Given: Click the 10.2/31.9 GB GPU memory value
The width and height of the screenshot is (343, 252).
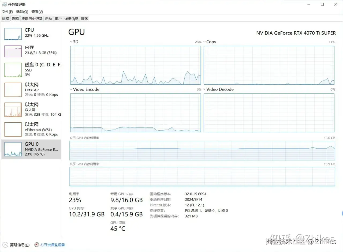Looking at the screenshot, I should [x=87, y=214].
